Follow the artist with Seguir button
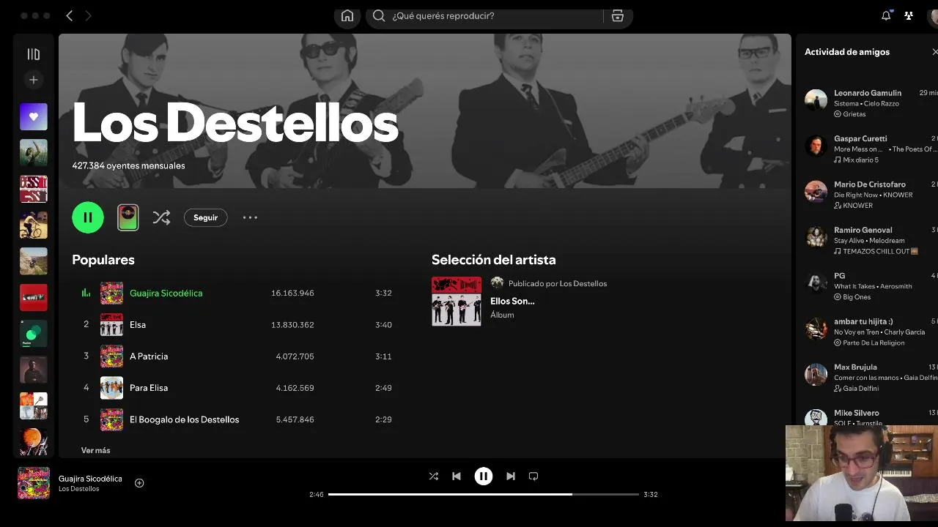Image resolution: width=938 pixels, height=527 pixels. click(205, 217)
